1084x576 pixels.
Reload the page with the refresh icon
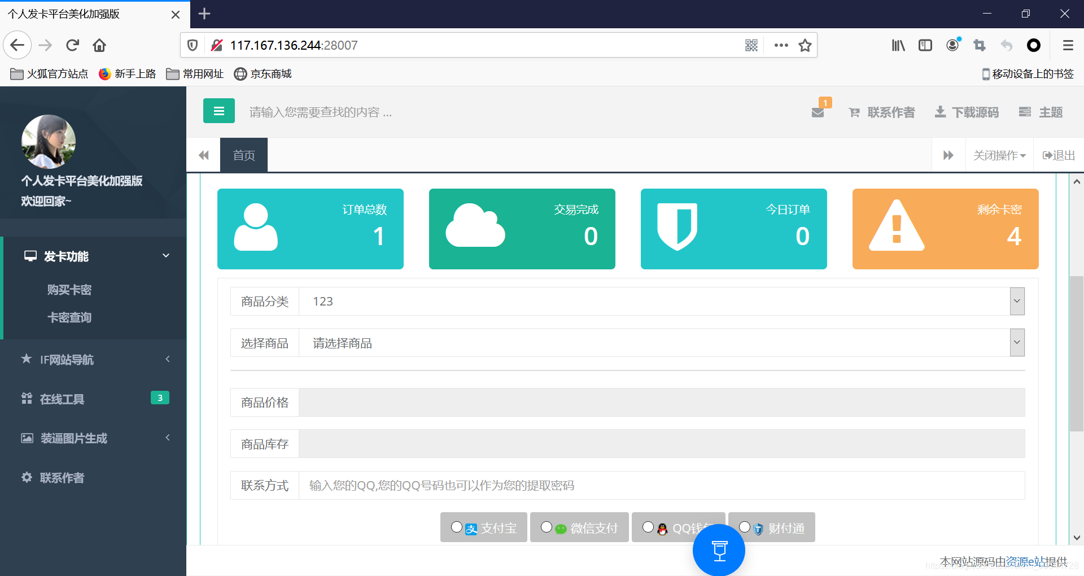72,45
